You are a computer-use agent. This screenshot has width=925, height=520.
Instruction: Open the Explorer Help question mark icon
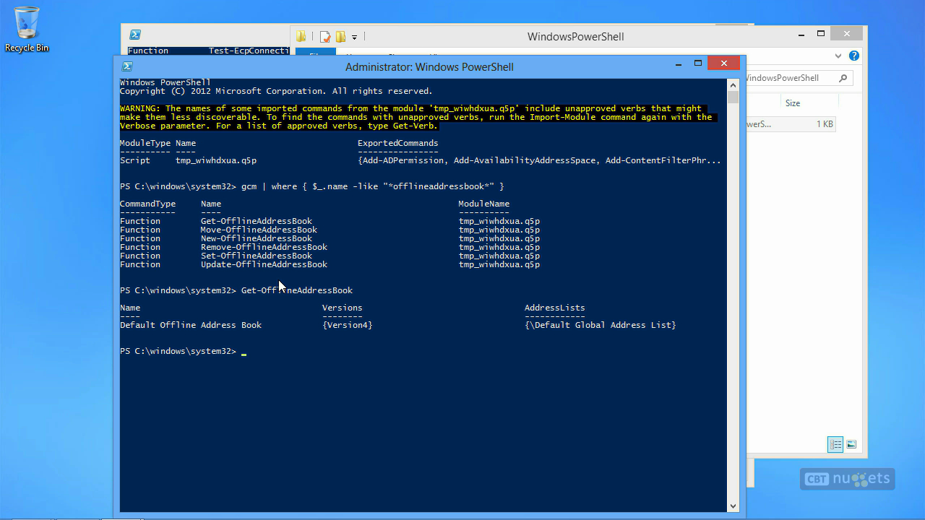(x=854, y=56)
